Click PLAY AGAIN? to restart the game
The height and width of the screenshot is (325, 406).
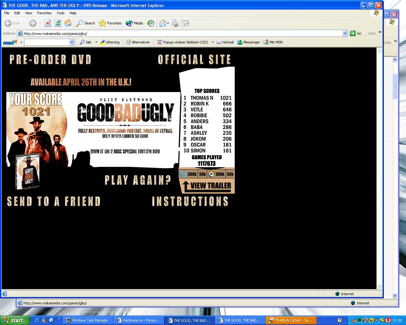[138, 180]
